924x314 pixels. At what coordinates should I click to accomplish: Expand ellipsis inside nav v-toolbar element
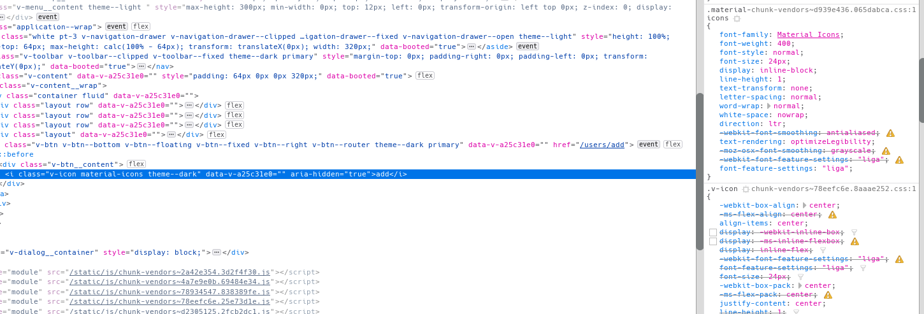coord(141,66)
